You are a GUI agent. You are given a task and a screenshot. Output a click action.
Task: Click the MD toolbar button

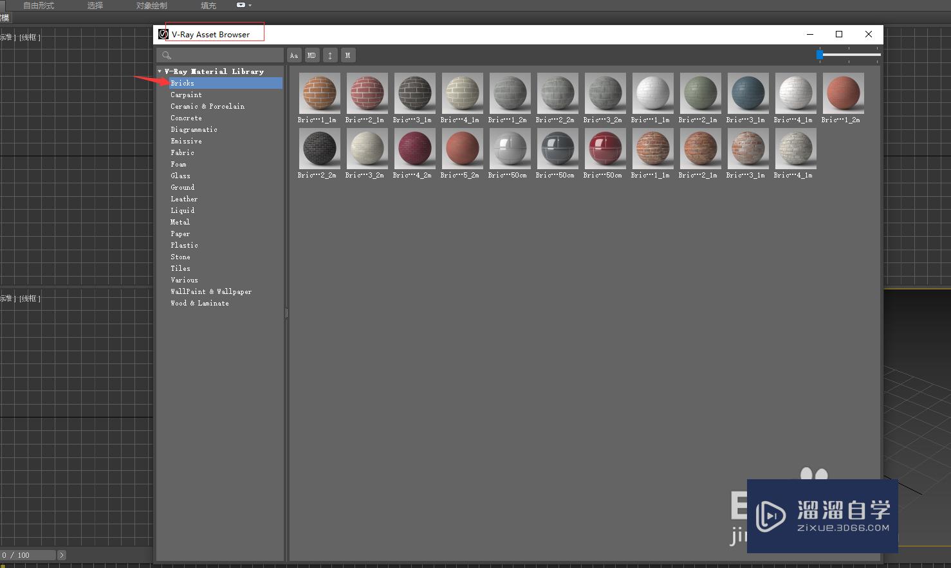coord(311,55)
